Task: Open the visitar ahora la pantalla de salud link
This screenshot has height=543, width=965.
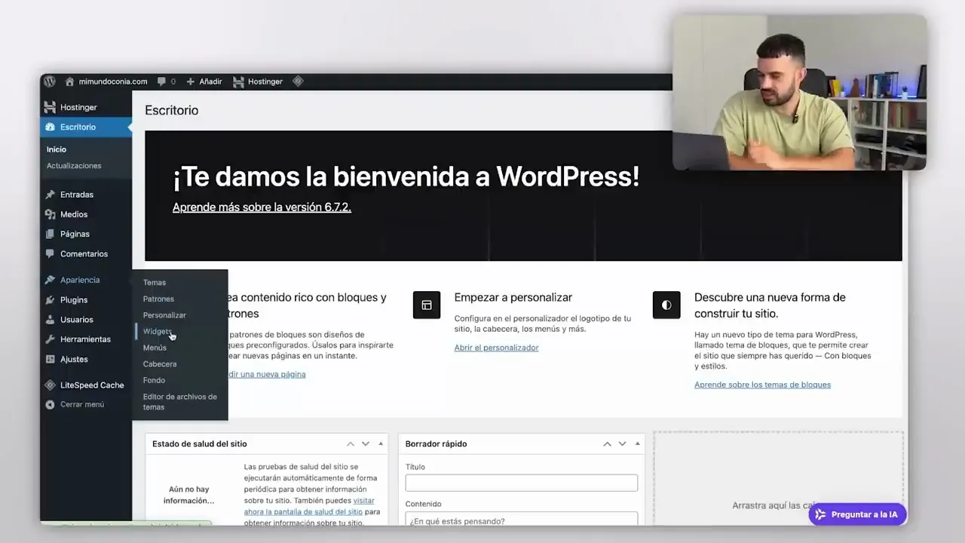Action: pyautogui.click(x=309, y=506)
